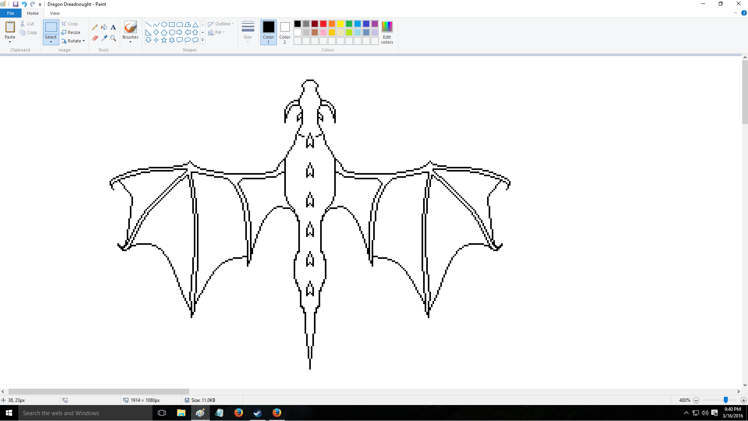748x421 pixels.
Task: Click the Save icon in quick access toolbar
Action: [x=16, y=4]
